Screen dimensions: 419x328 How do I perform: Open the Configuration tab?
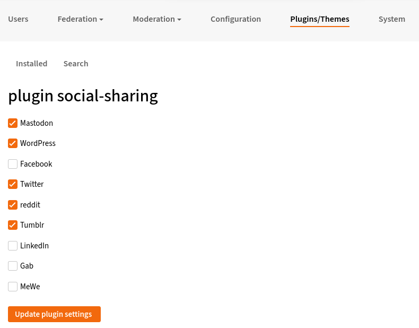[x=235, y=19]
